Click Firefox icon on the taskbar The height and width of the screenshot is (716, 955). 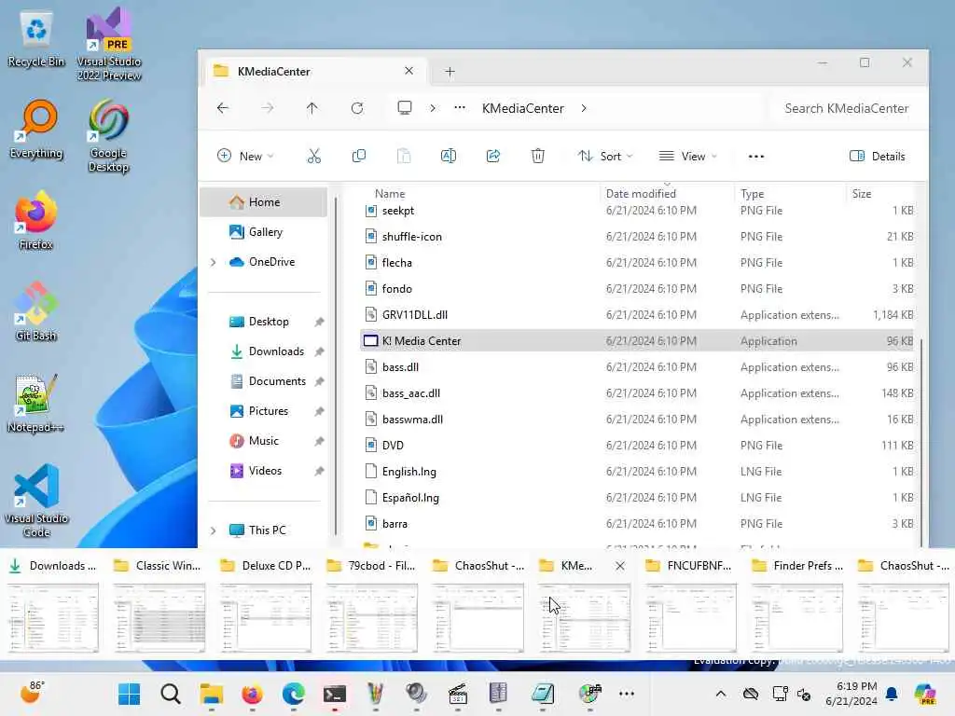tap(252, 694)
